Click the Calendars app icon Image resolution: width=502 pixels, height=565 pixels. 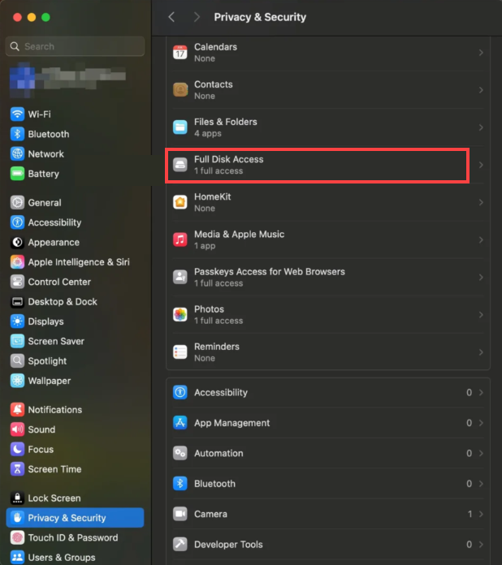pyautogui.click(x=180, y=53)
